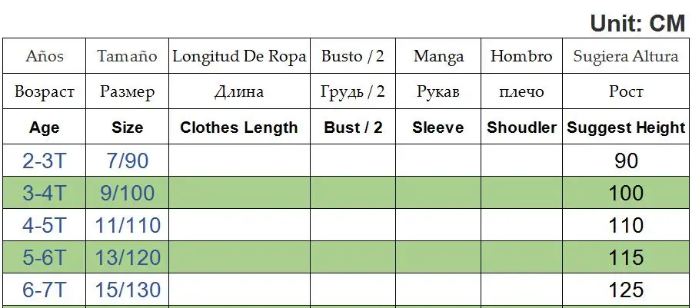The image size is (692, 308).
Task: Select the "Clothes Length" header
Action: pos(239,128)
